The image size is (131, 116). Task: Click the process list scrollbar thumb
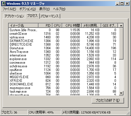pos(121,44)
